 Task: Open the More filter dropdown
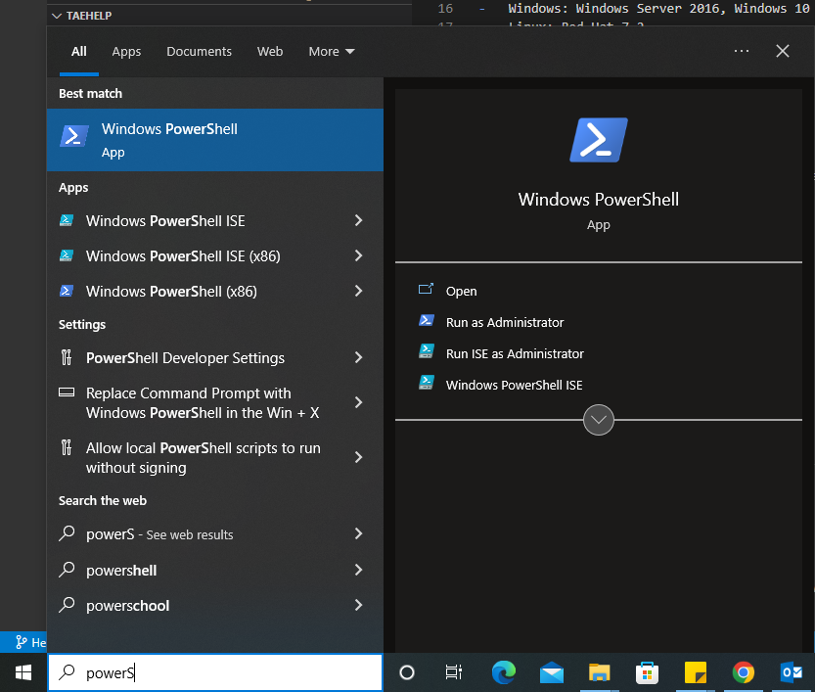click(331, 52)
